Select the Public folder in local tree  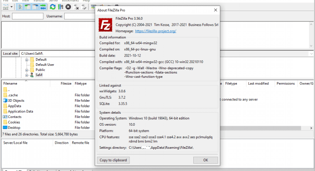point(40,70)
